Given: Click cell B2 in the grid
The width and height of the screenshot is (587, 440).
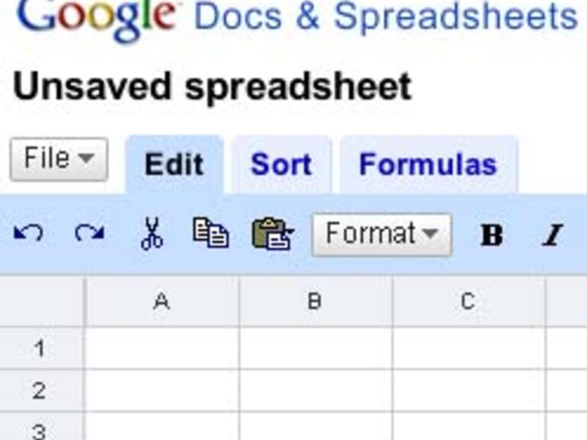Looking at the screenshot, I should (316, 391).
